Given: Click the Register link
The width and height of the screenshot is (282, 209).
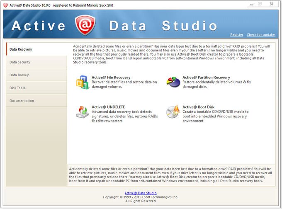Looking at the screenshot, I should [x=236, y=34].
